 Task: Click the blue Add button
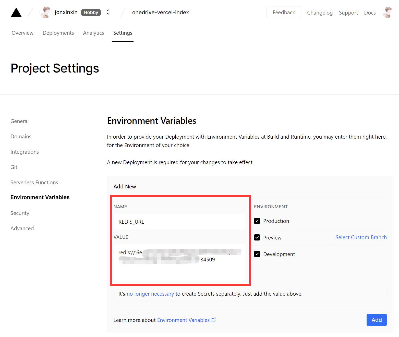click(x=377, y=320)
